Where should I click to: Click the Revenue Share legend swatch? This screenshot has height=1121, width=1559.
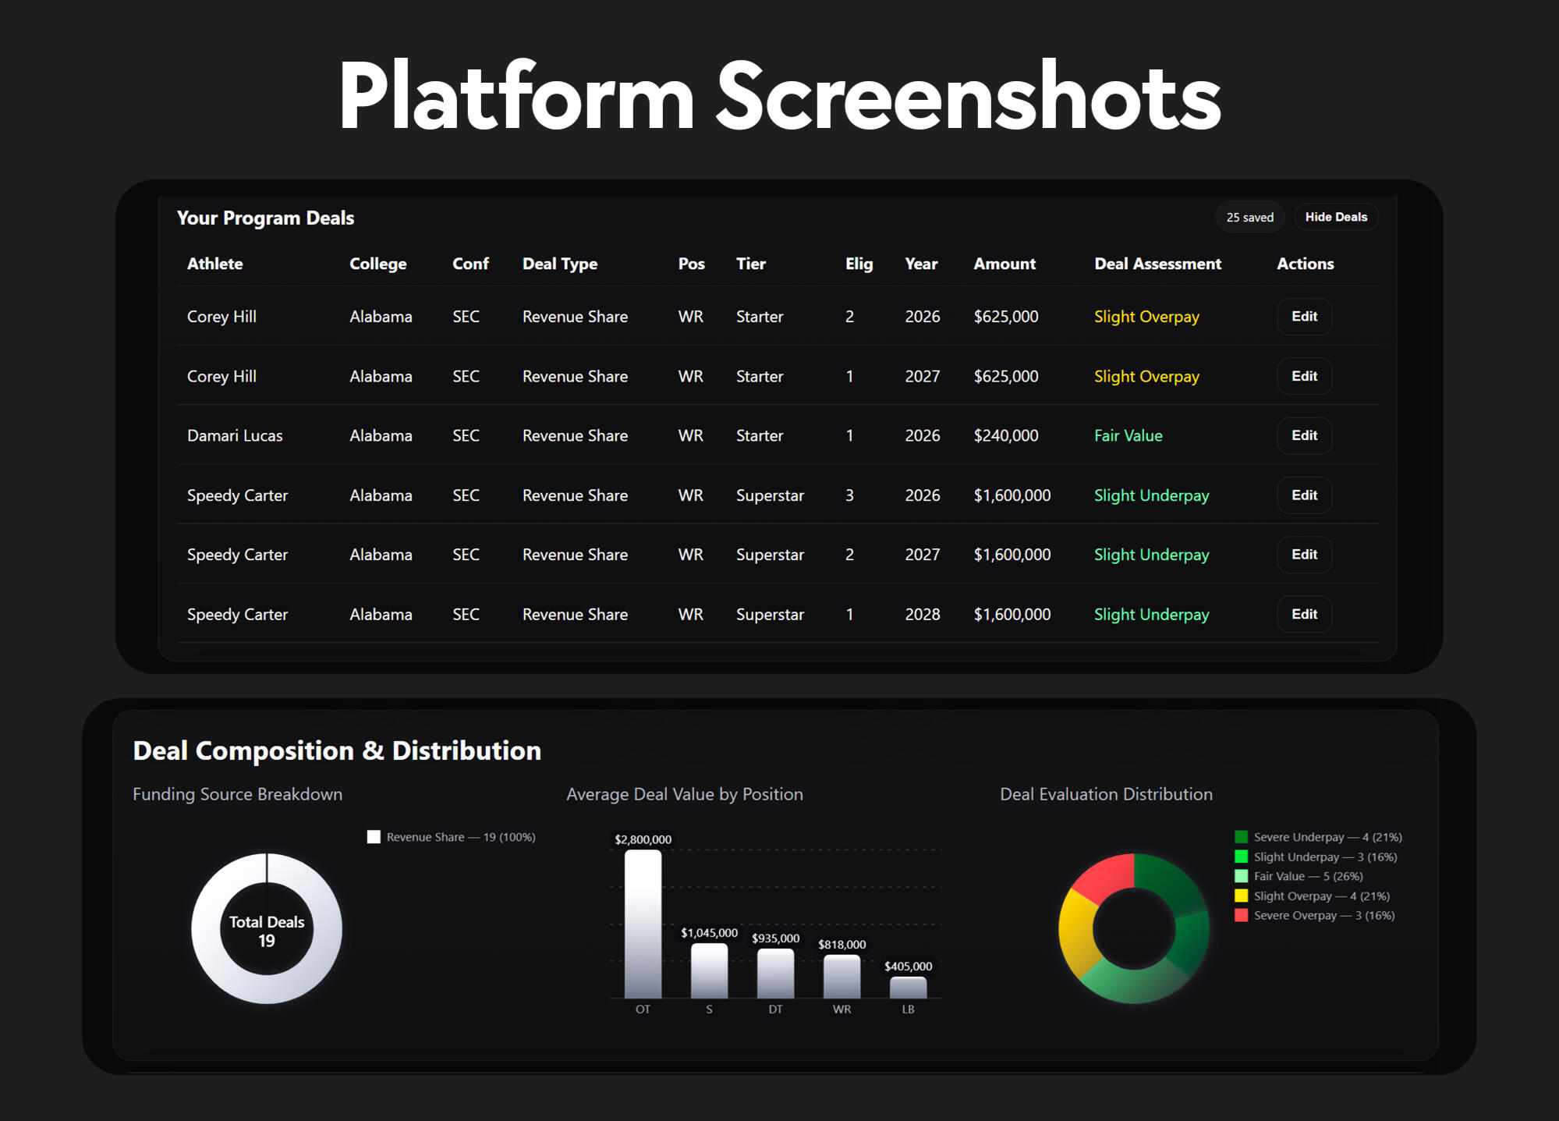tap(374, 837)
